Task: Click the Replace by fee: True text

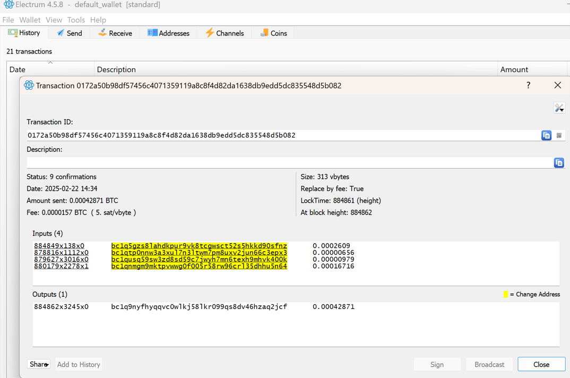Action: (332, 189)
